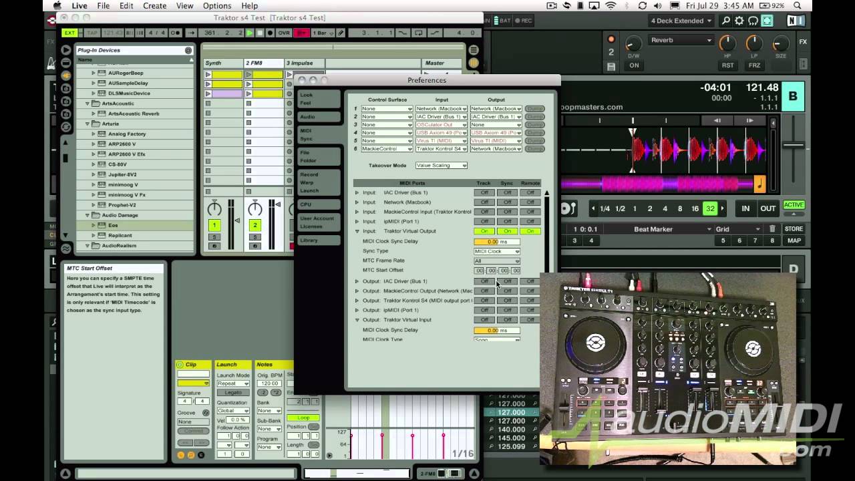Click beat jump backward arrow on deck B
The image size is (855, 481).
[x=717, y=121]
